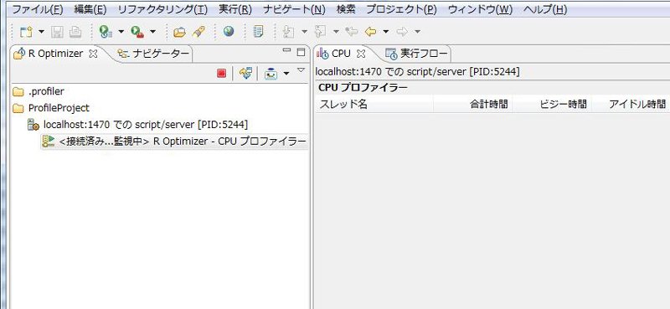Sort by アイドル時間 column header
The height and width of the screenshot is (309, 670).
point(631,105)
